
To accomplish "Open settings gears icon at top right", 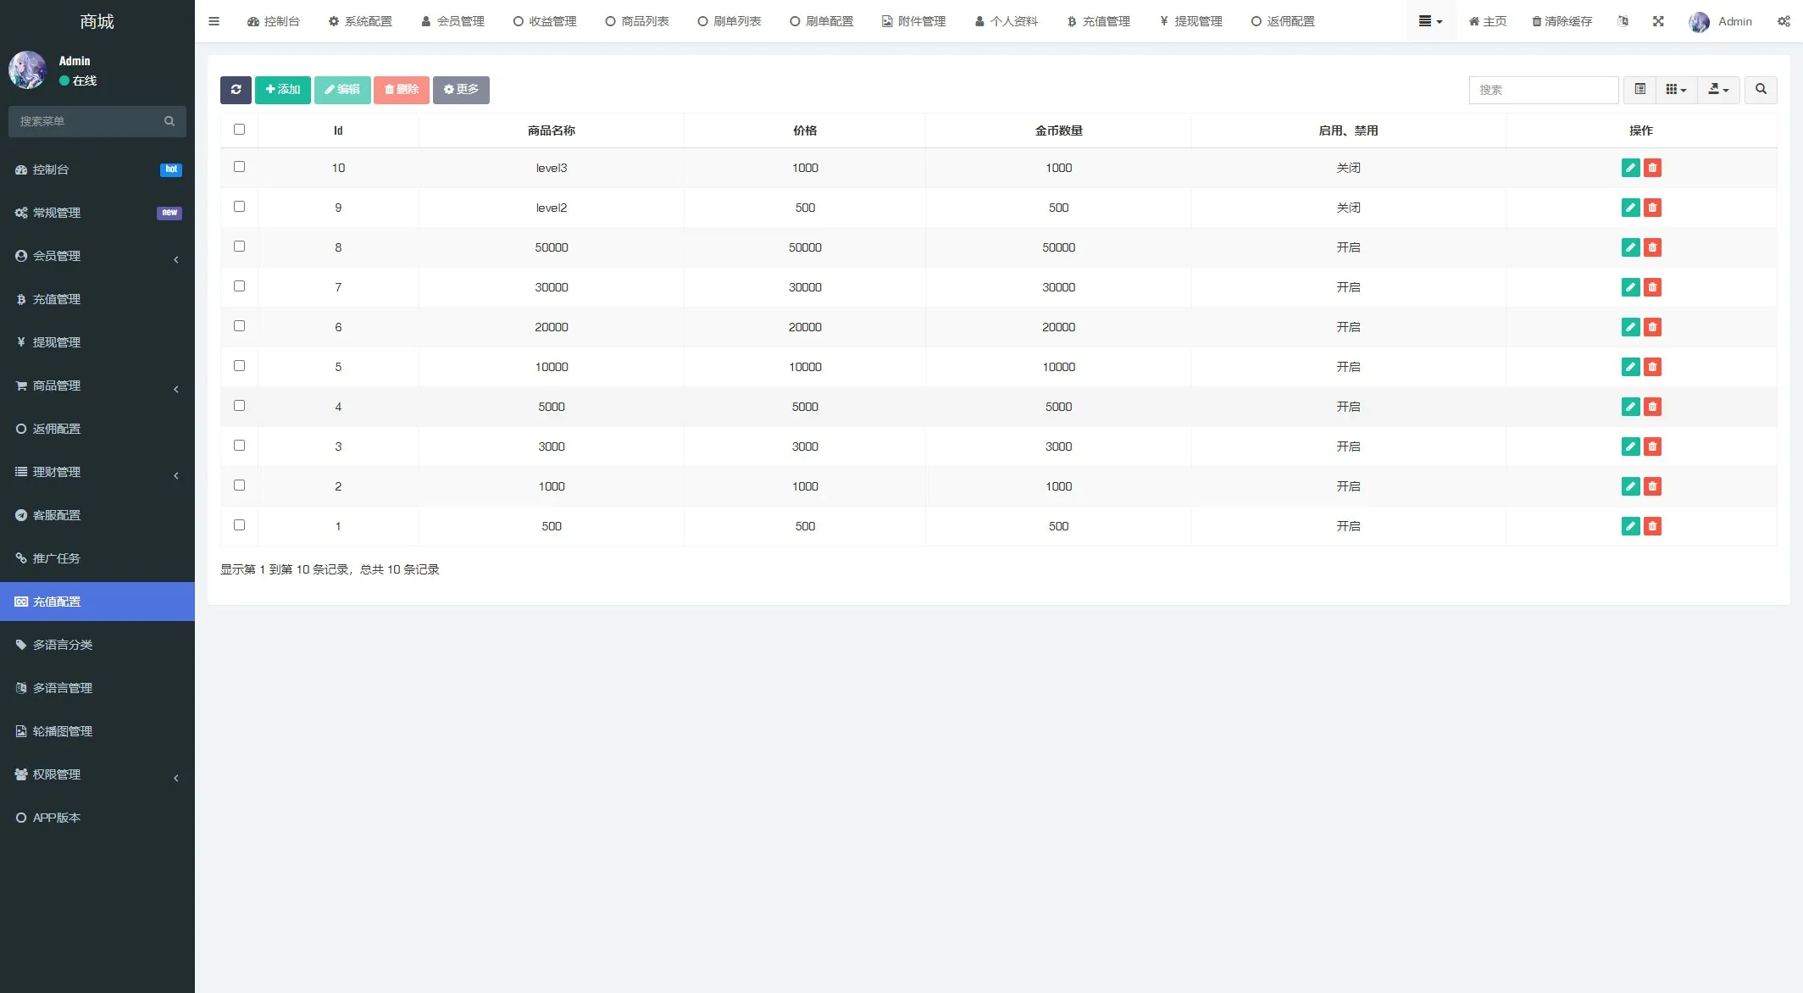I will tap(1784, 21).
